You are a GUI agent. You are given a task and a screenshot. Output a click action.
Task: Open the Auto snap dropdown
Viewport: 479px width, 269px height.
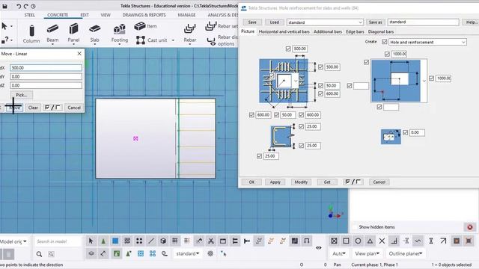pyautogui.click(x=339, y=253)
